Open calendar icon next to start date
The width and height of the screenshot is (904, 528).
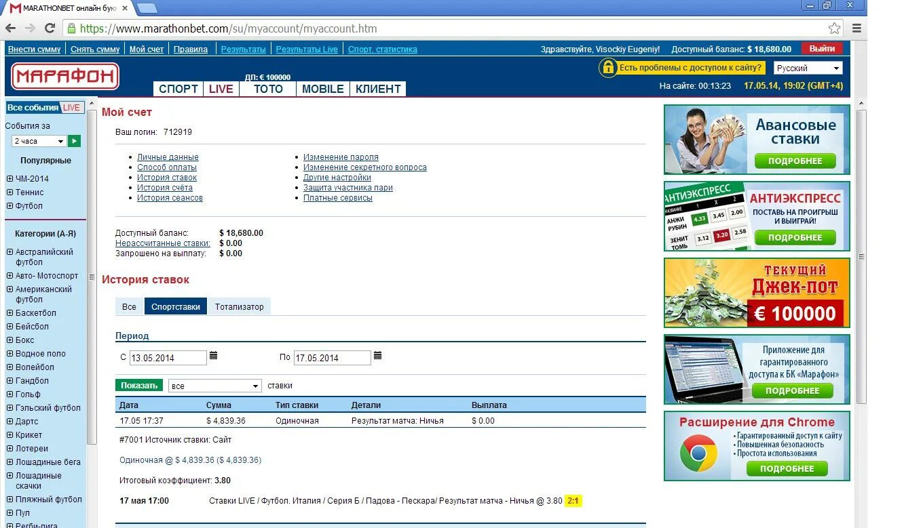[214, 356]
